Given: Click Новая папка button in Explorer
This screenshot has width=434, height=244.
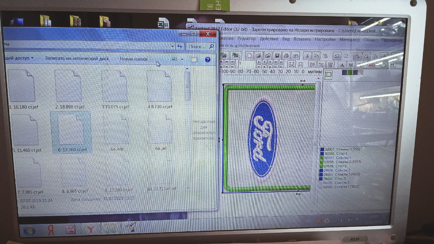Looking at the screenshot, I should point(133,59).
